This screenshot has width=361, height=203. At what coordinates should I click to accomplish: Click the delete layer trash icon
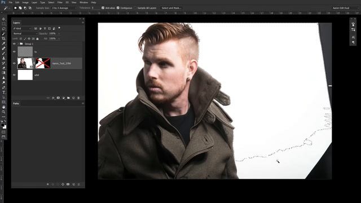tap(78, 98)
